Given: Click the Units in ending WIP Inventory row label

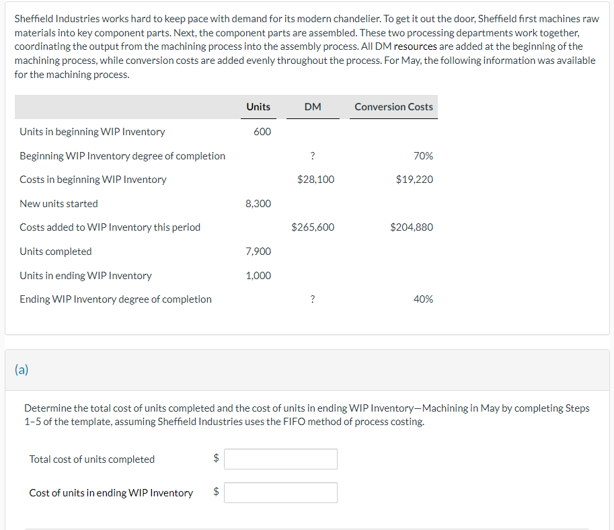Looking at the screenshot, I should [x=86, y=276].
